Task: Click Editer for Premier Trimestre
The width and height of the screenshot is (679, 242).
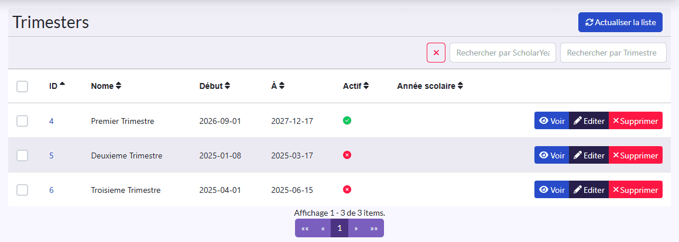Action: click(x=589, y=120)
